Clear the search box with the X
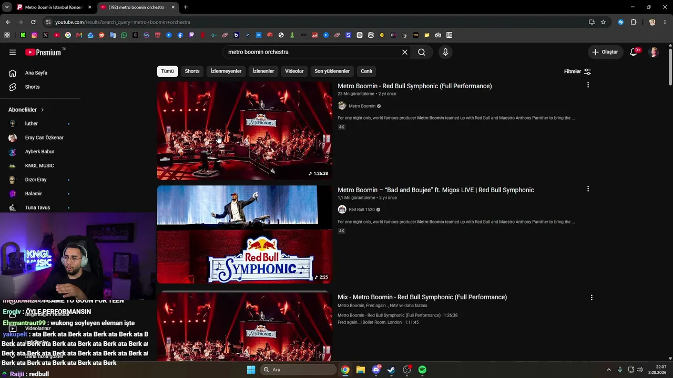The width and height of the screenshot is (673, 378). (405, 52)
